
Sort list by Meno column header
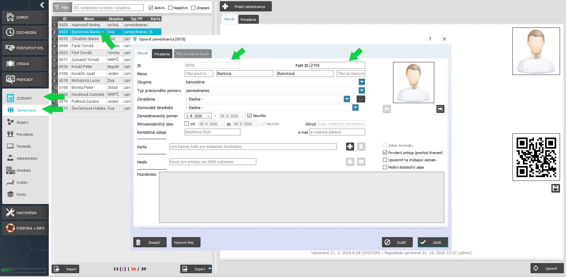(x=89, y=19)
